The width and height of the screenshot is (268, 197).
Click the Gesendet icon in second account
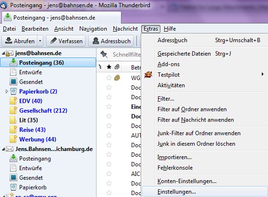pos(13,177)
